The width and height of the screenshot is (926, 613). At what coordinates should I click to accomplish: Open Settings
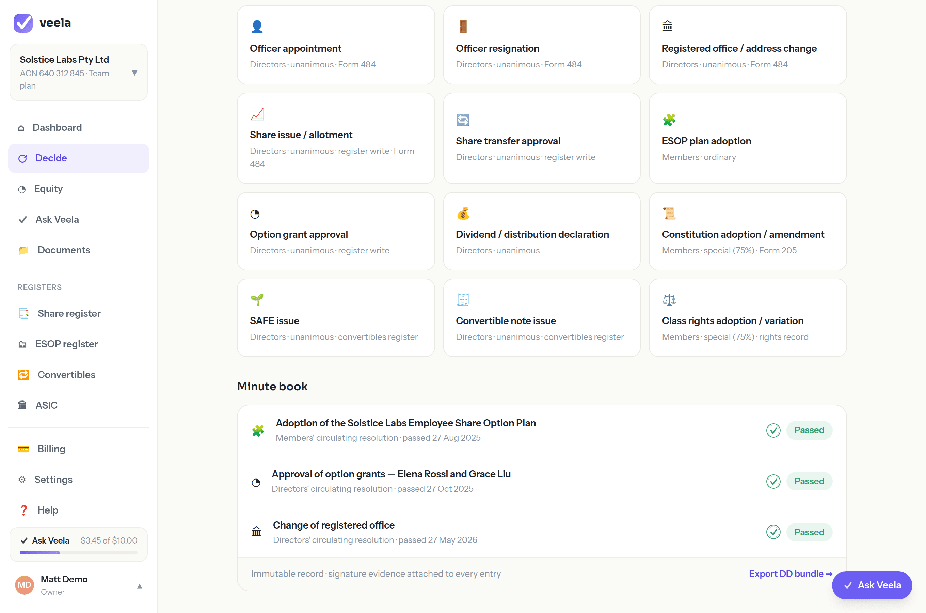point(79,480)
